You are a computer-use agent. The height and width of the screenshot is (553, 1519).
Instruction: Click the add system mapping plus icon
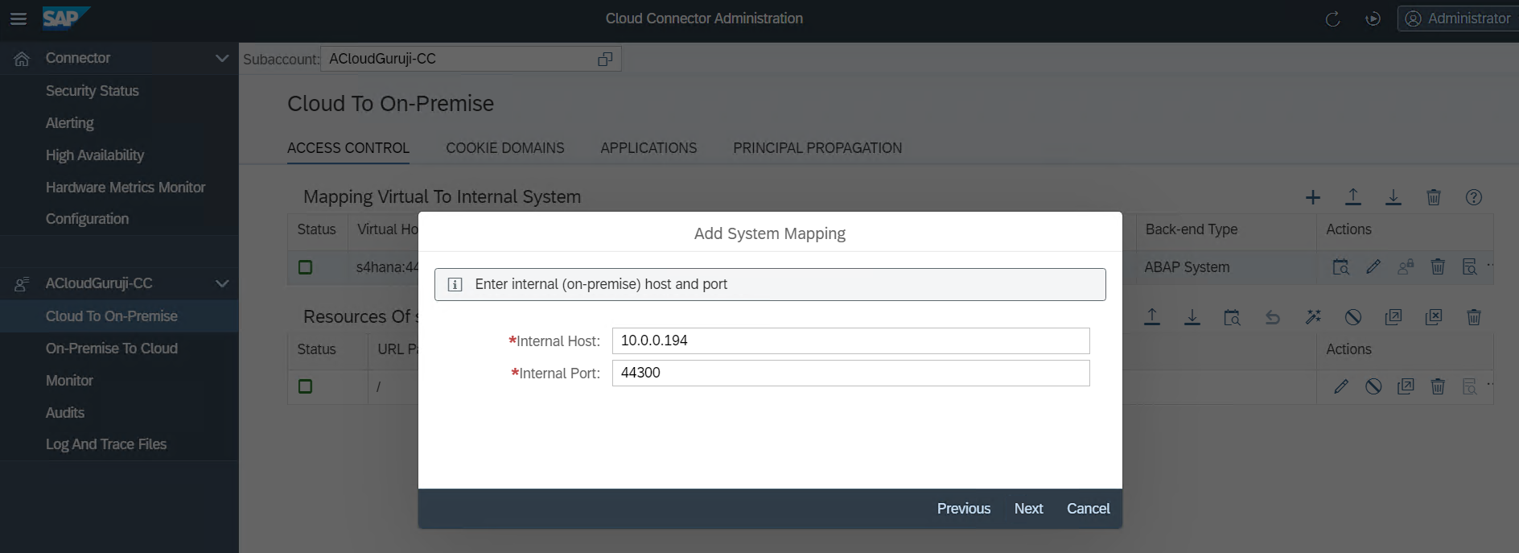1313,197
